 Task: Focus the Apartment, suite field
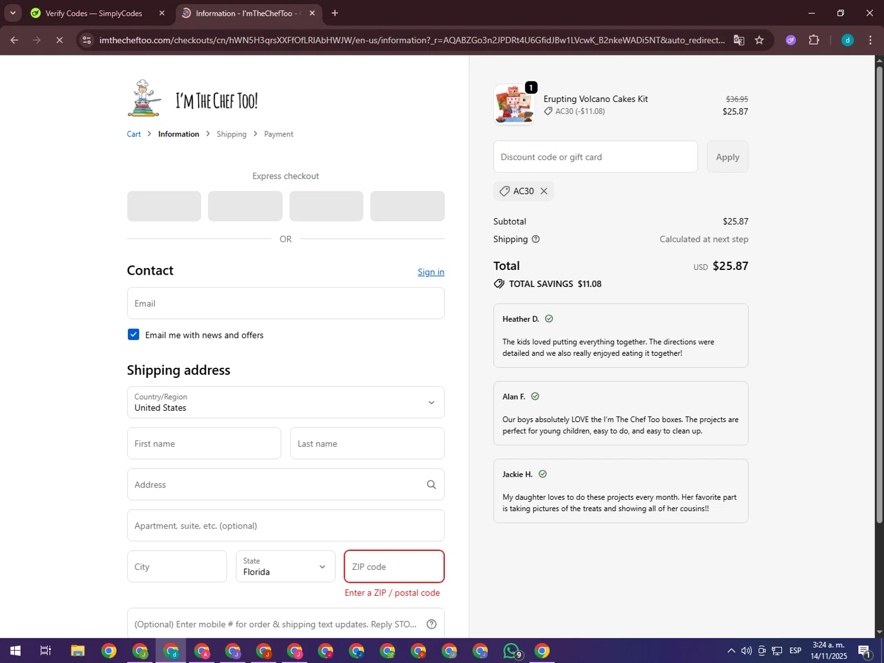coord(286,526)
